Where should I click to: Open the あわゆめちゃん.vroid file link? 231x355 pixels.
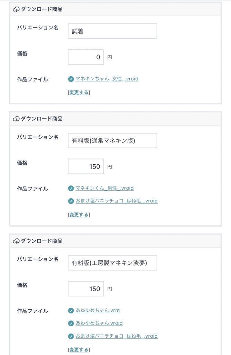99,323
